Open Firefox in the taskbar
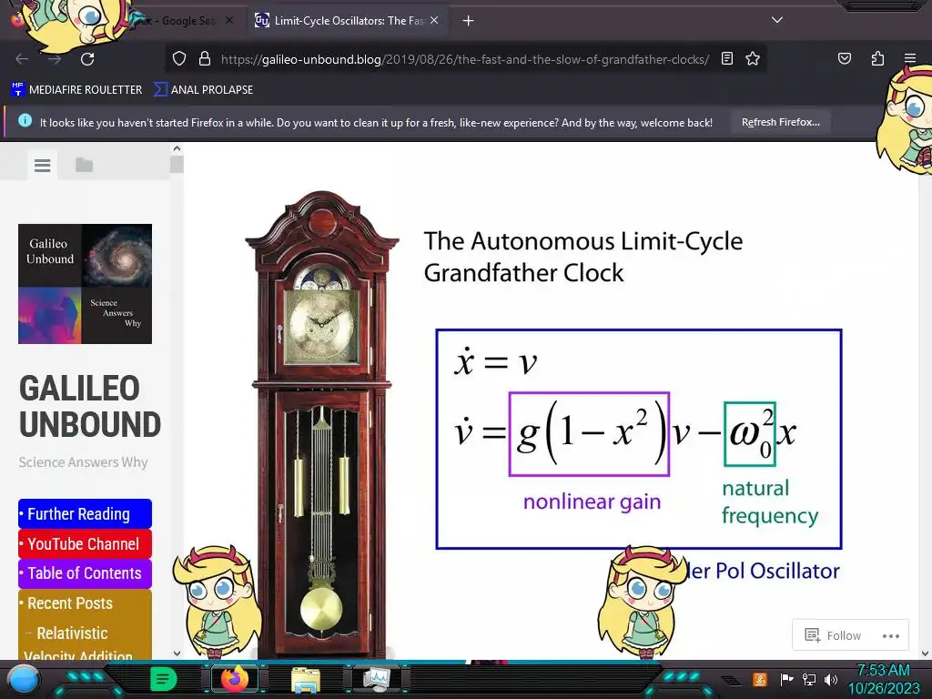This screenshot has width=932, height=699. [235, 679]
